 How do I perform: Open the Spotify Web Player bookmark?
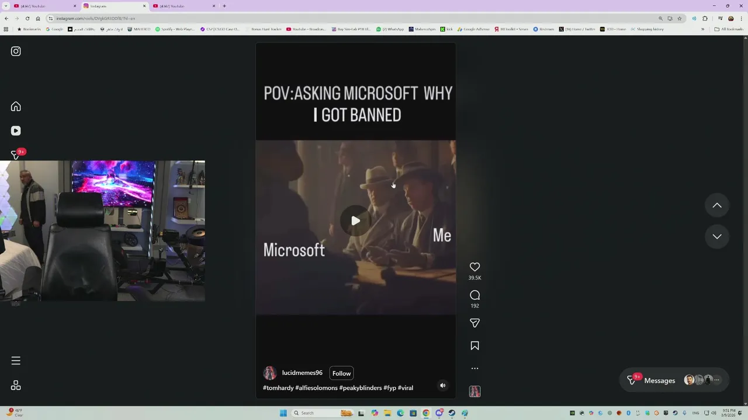pyautogui.click(x=175, y=29)
